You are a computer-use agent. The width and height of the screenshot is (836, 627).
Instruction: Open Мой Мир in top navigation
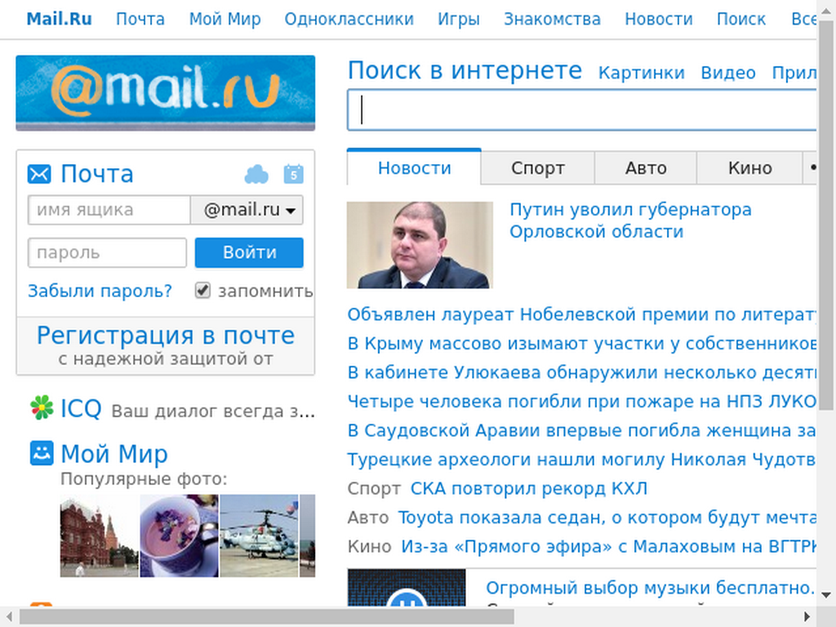pos(225,20)
